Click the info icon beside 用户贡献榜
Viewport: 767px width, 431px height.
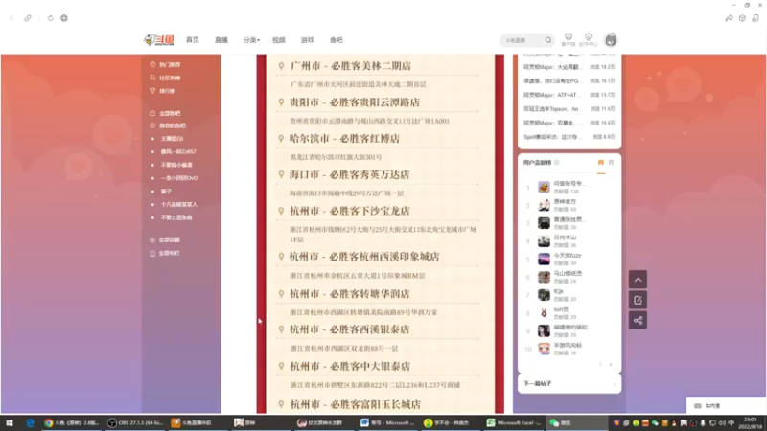pyautogui.click(x=557, y=163)
